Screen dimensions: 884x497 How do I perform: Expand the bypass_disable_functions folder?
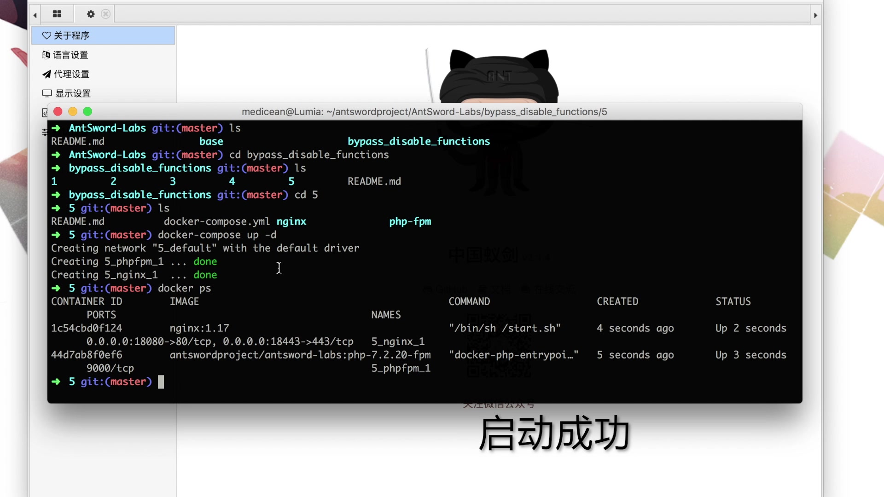pyautogui.click(x=419, y=141)
